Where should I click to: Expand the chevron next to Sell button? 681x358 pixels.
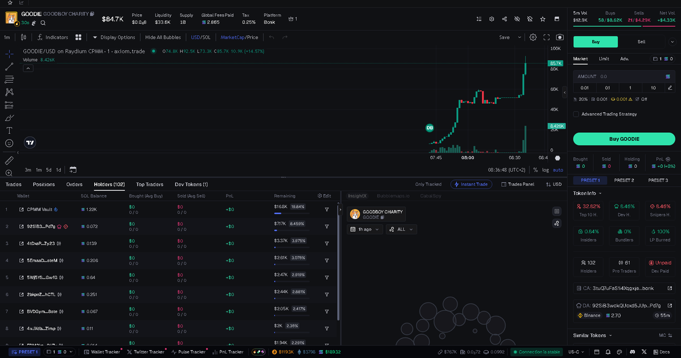(672, 41)
